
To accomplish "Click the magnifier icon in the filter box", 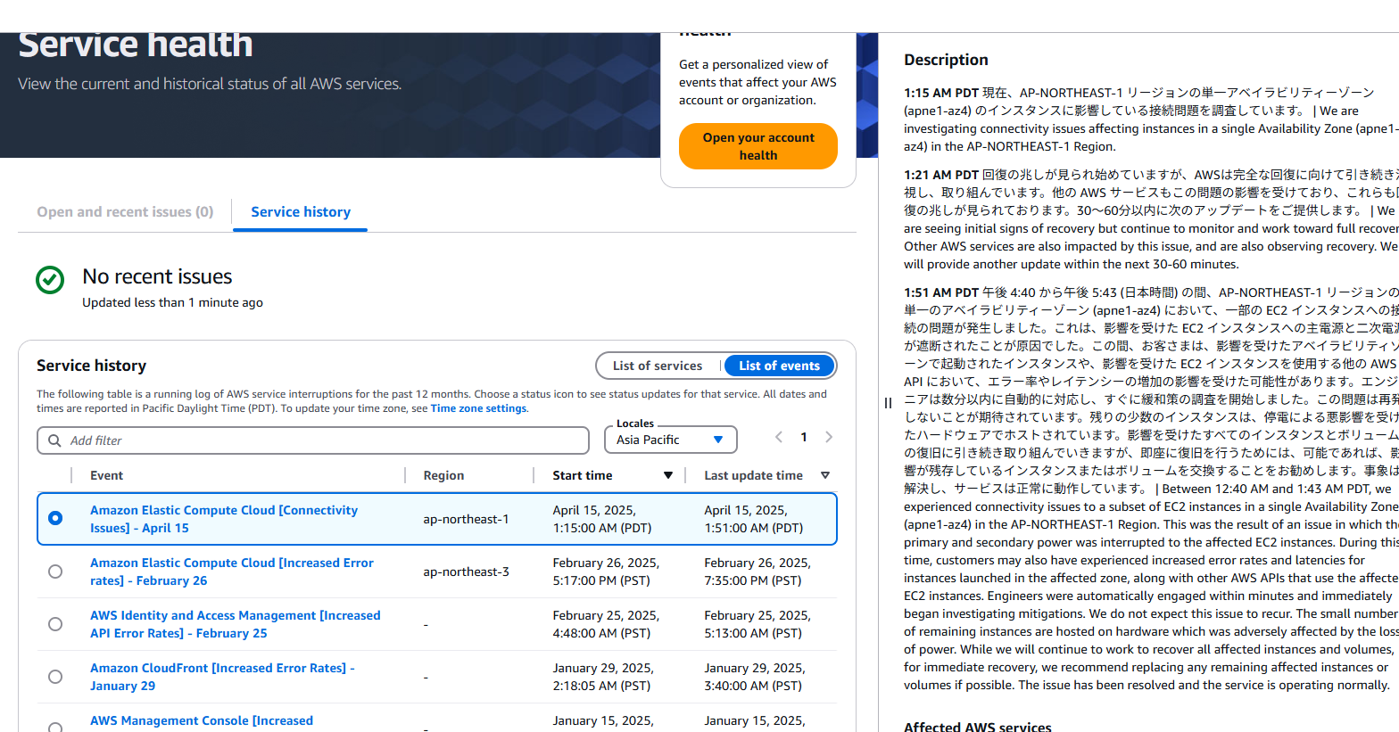I will pyautogui.click(x=55, y=440).
